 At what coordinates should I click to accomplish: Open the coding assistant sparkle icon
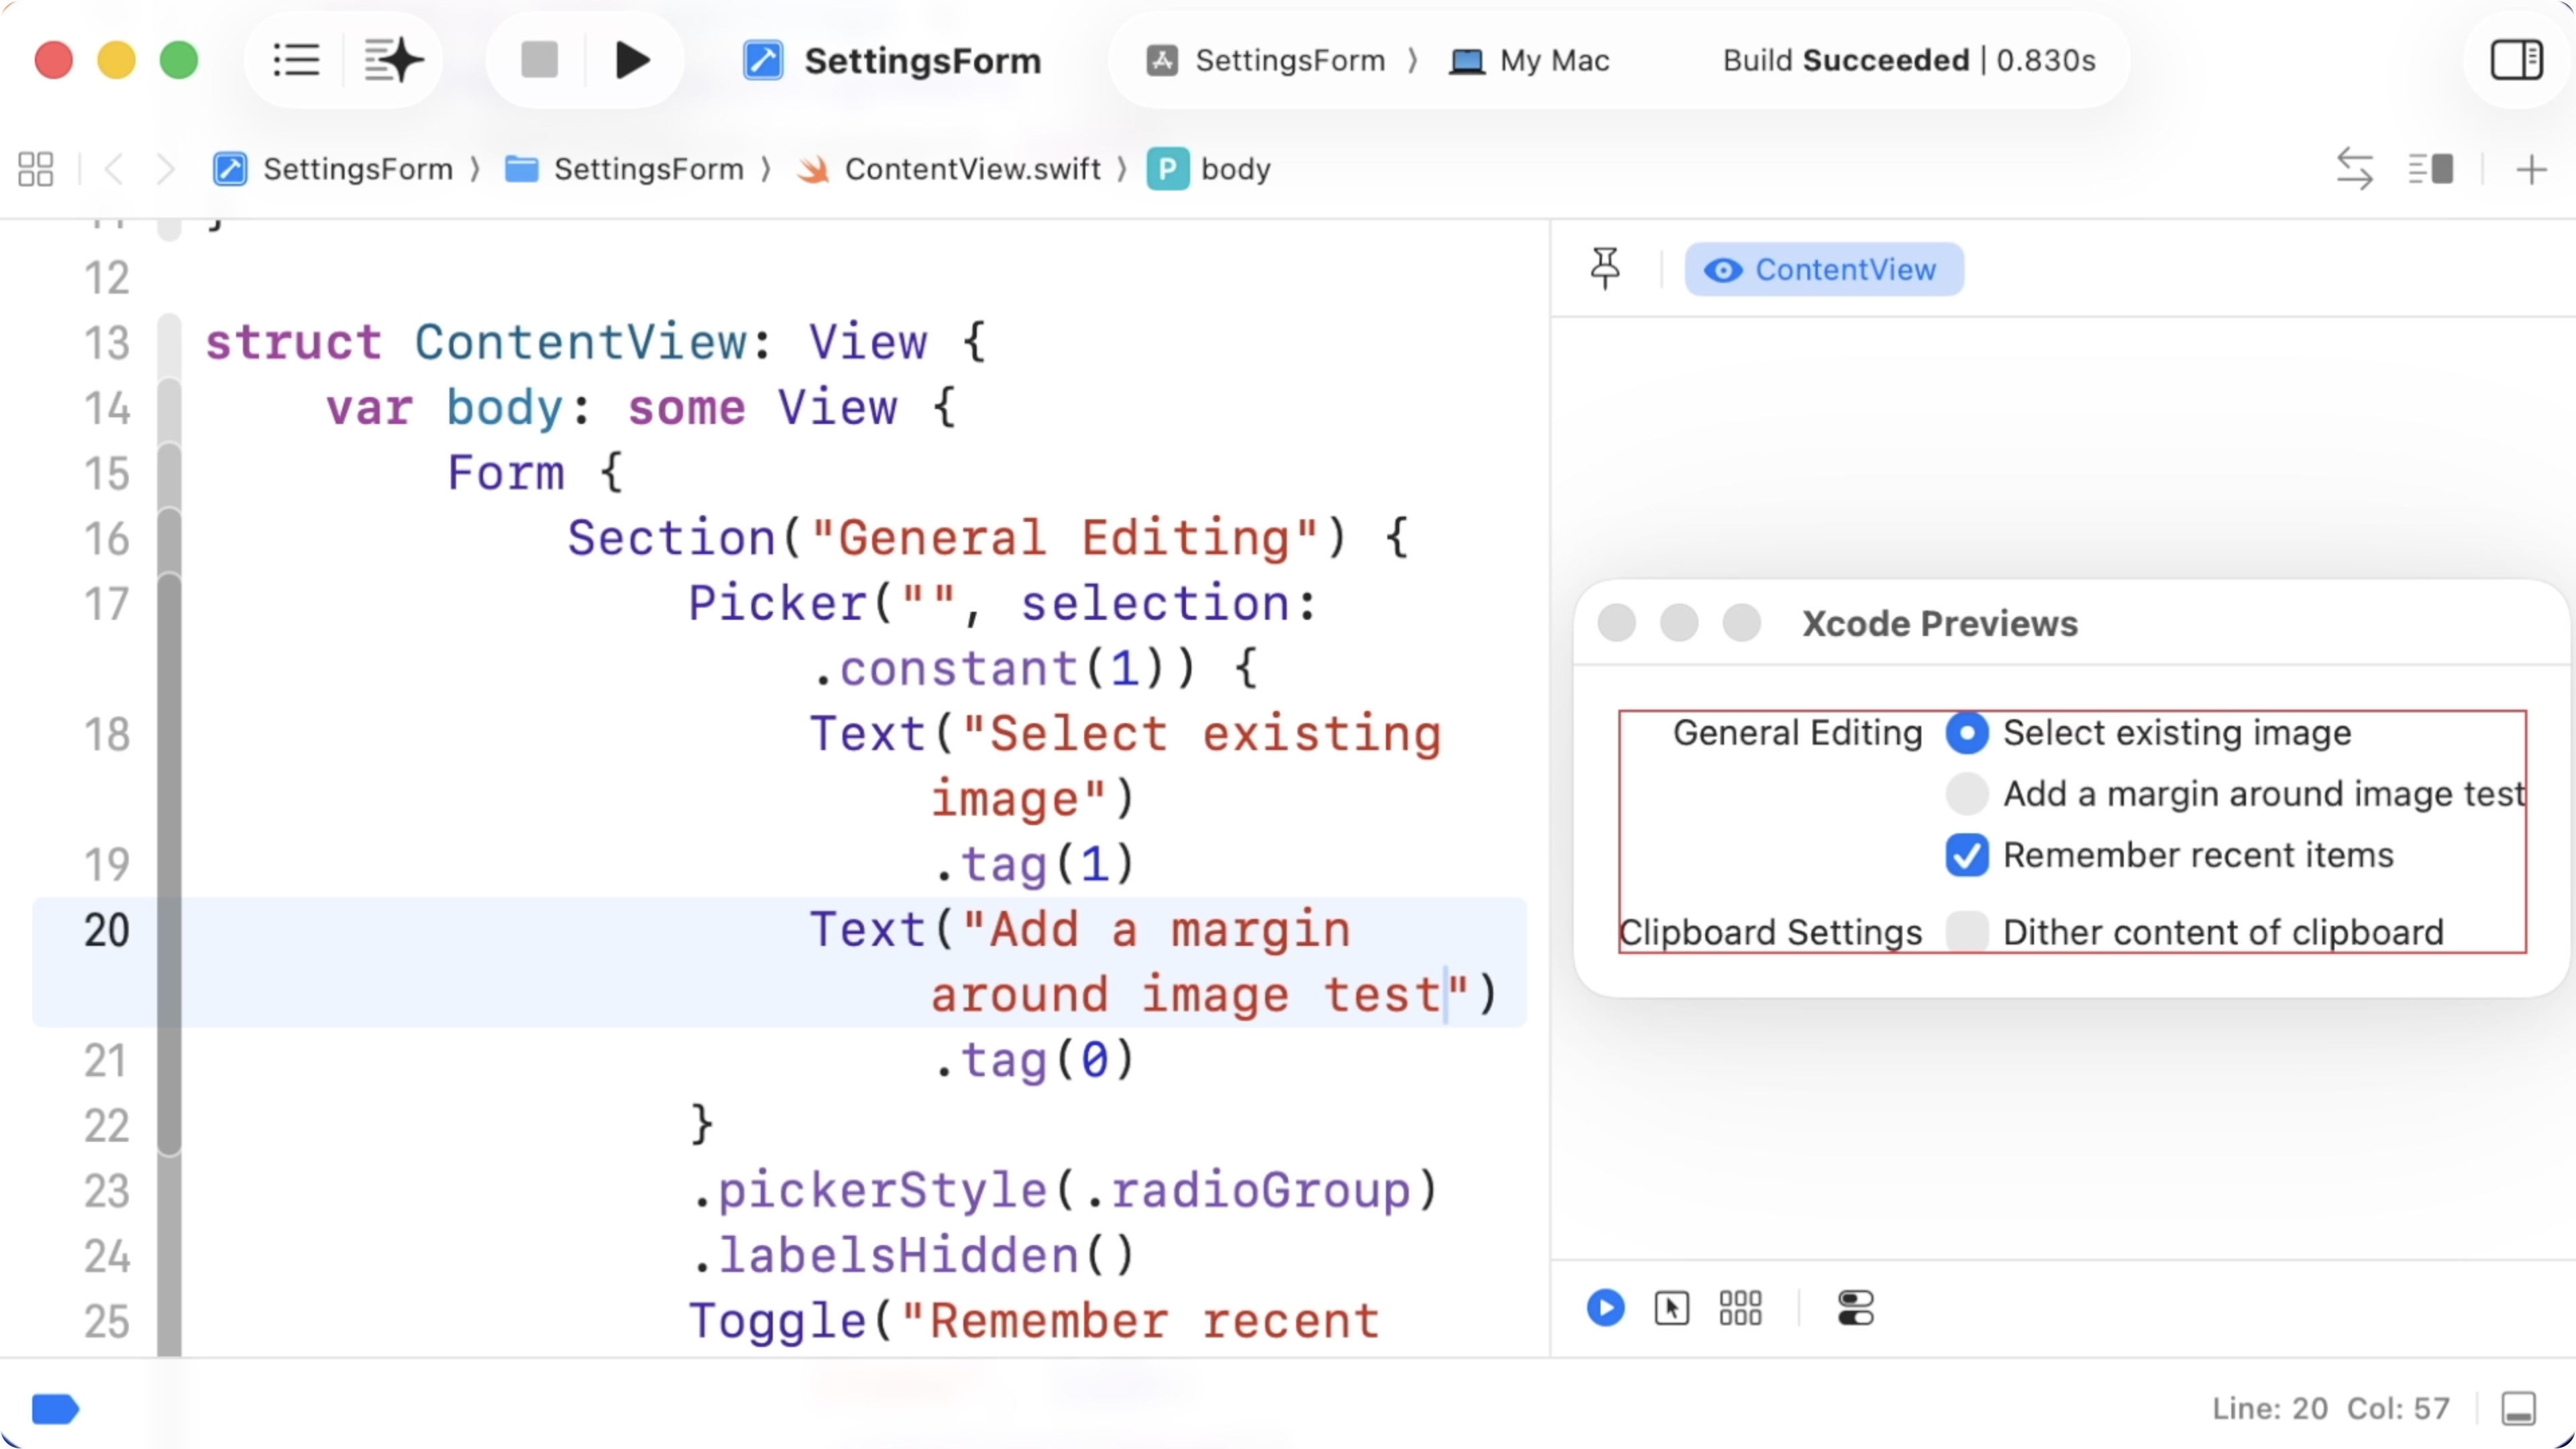click(x=393, y=60)
